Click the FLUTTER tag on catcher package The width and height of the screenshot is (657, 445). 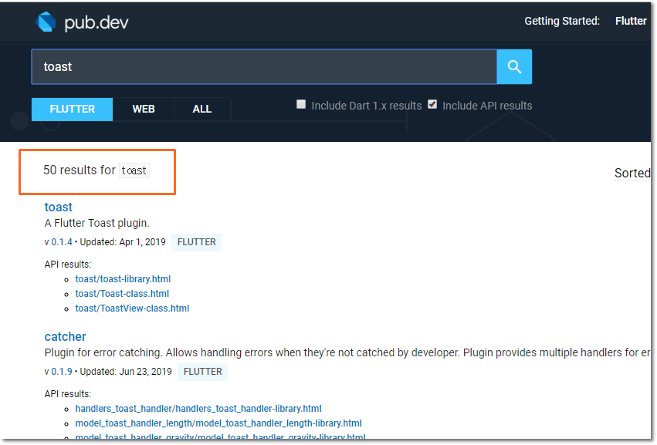(203, 372)
